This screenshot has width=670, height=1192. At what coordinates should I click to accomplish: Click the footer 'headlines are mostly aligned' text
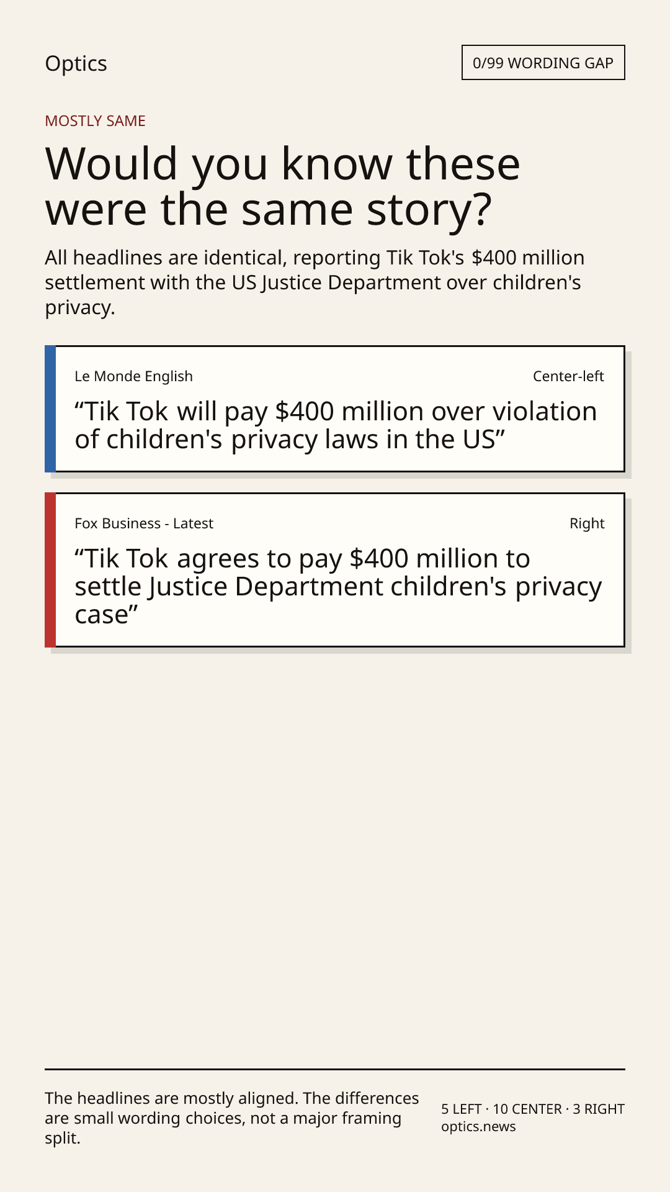click(x=232, y=1118)
